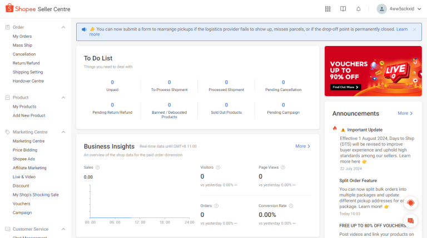Viewport: 427px width, 238px height.
Task: Open More link in Announcements
Action: 405,113
